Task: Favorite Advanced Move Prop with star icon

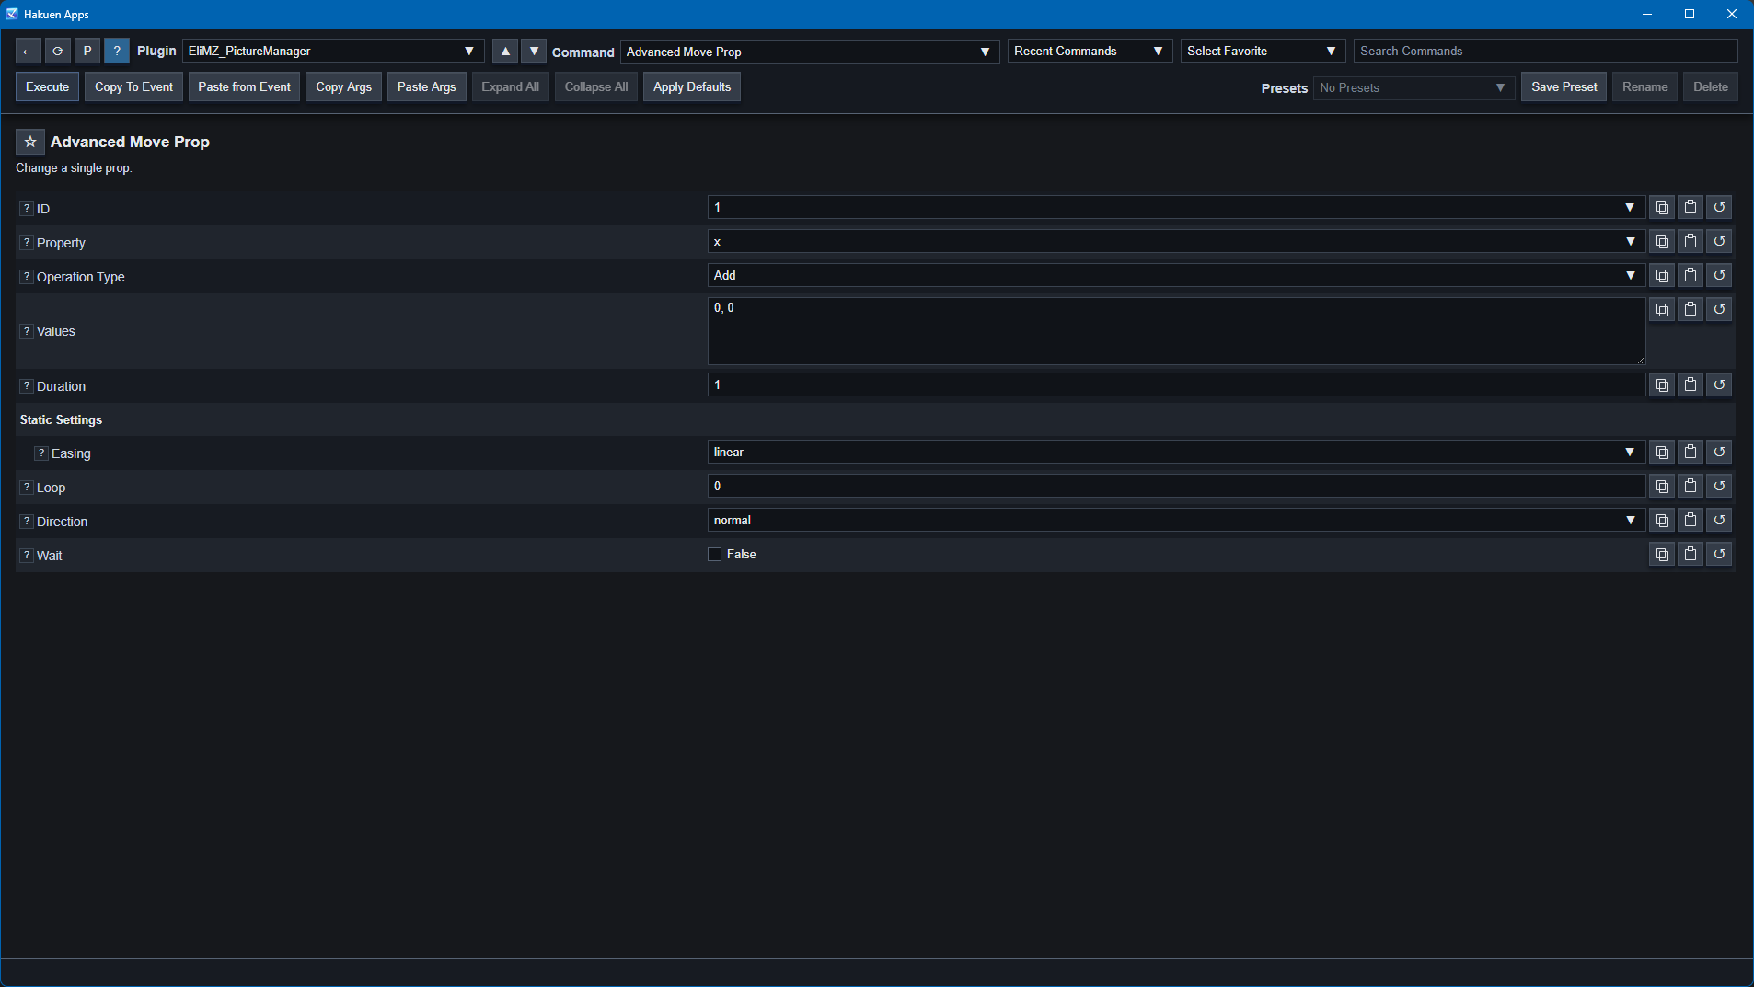Action: click(30, 142)
